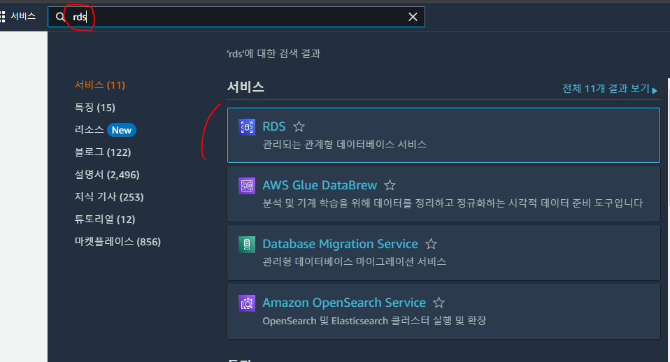Select the 특징 (15) category
The height and width of the screenshot is (362, 670).
95,108
